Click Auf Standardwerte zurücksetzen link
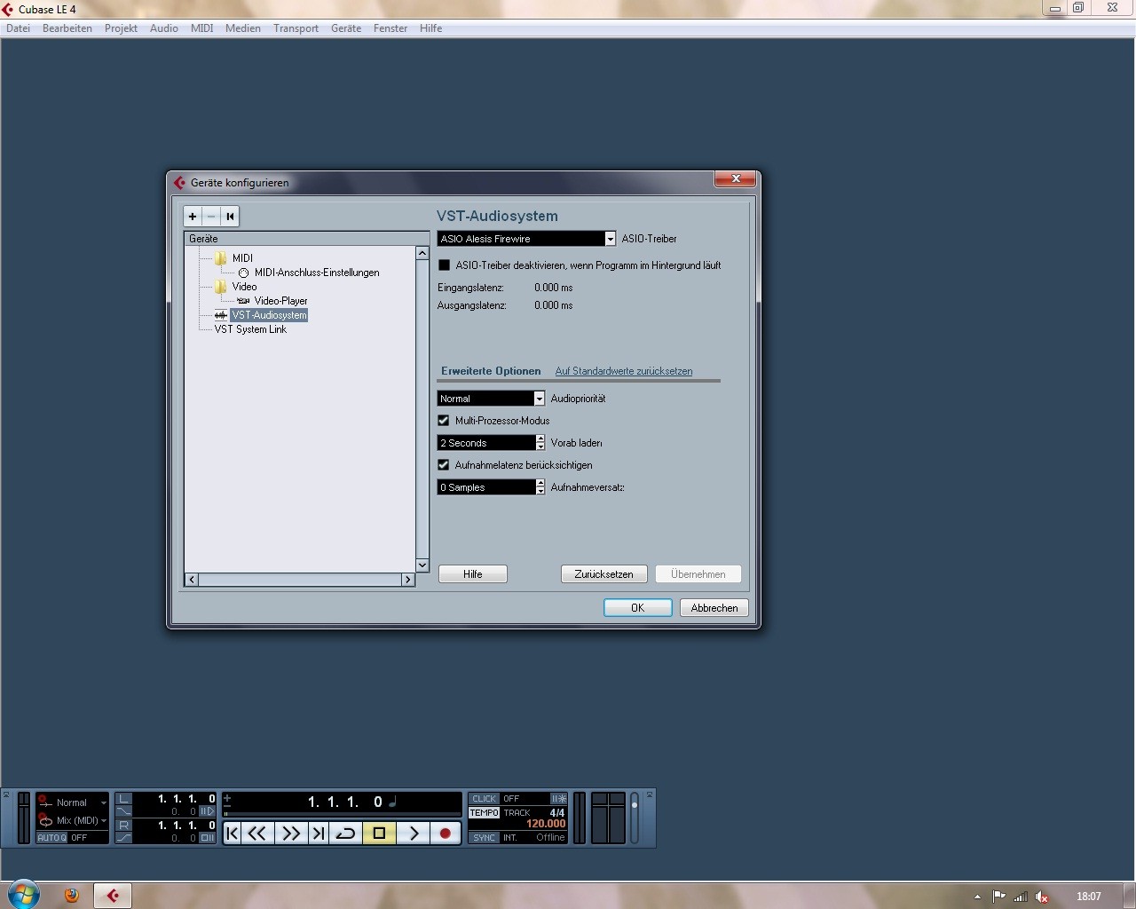1136x909 pixels. point(624,371)
